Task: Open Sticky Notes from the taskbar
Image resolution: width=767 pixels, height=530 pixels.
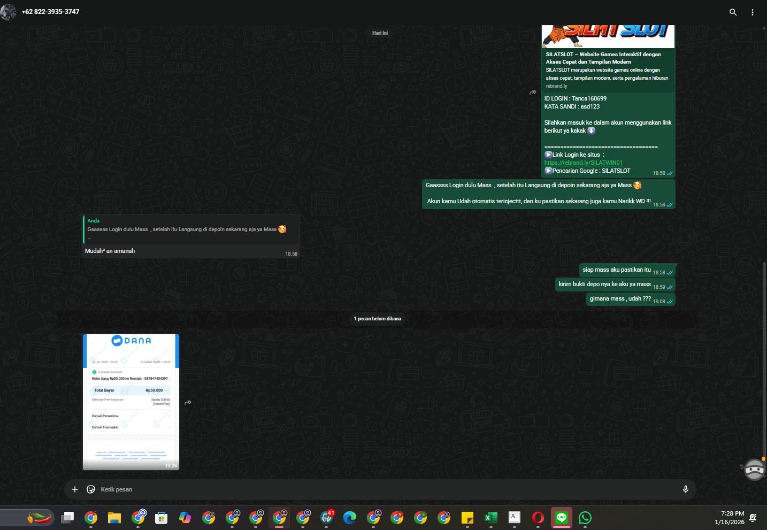Action: [x=467, y=518]
